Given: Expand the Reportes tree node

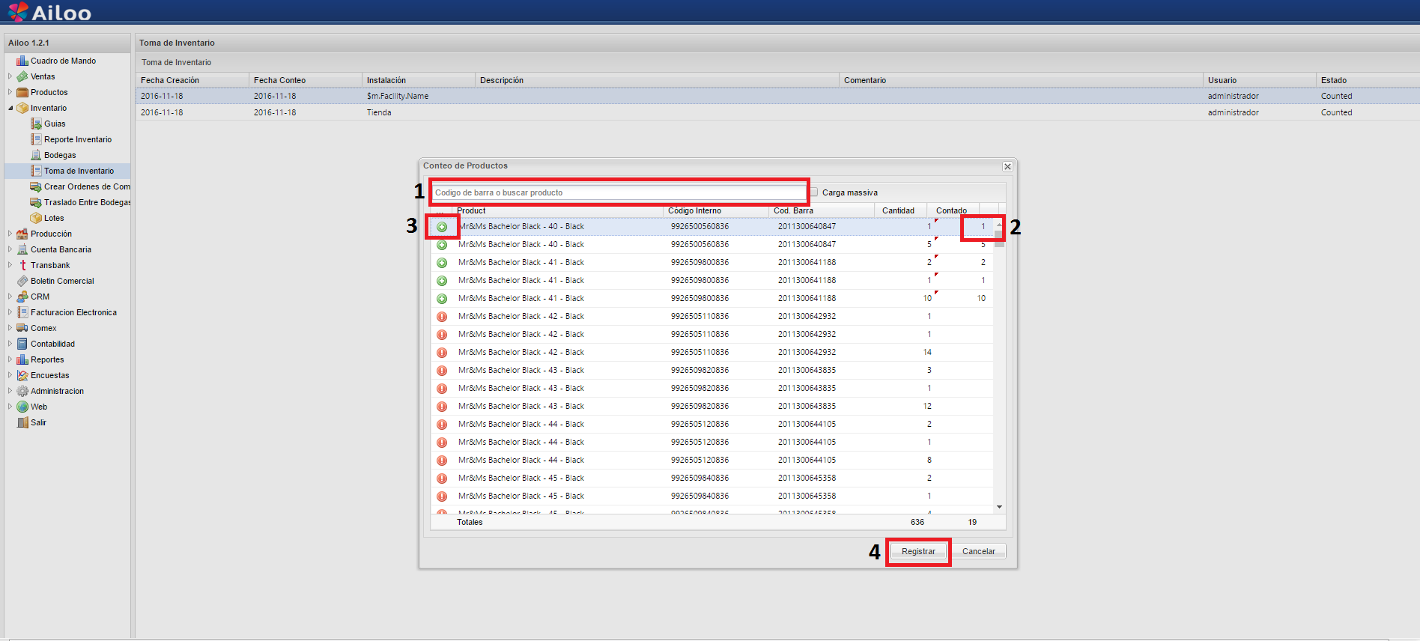Looking at the screenshot, I should tap(10, 359).
